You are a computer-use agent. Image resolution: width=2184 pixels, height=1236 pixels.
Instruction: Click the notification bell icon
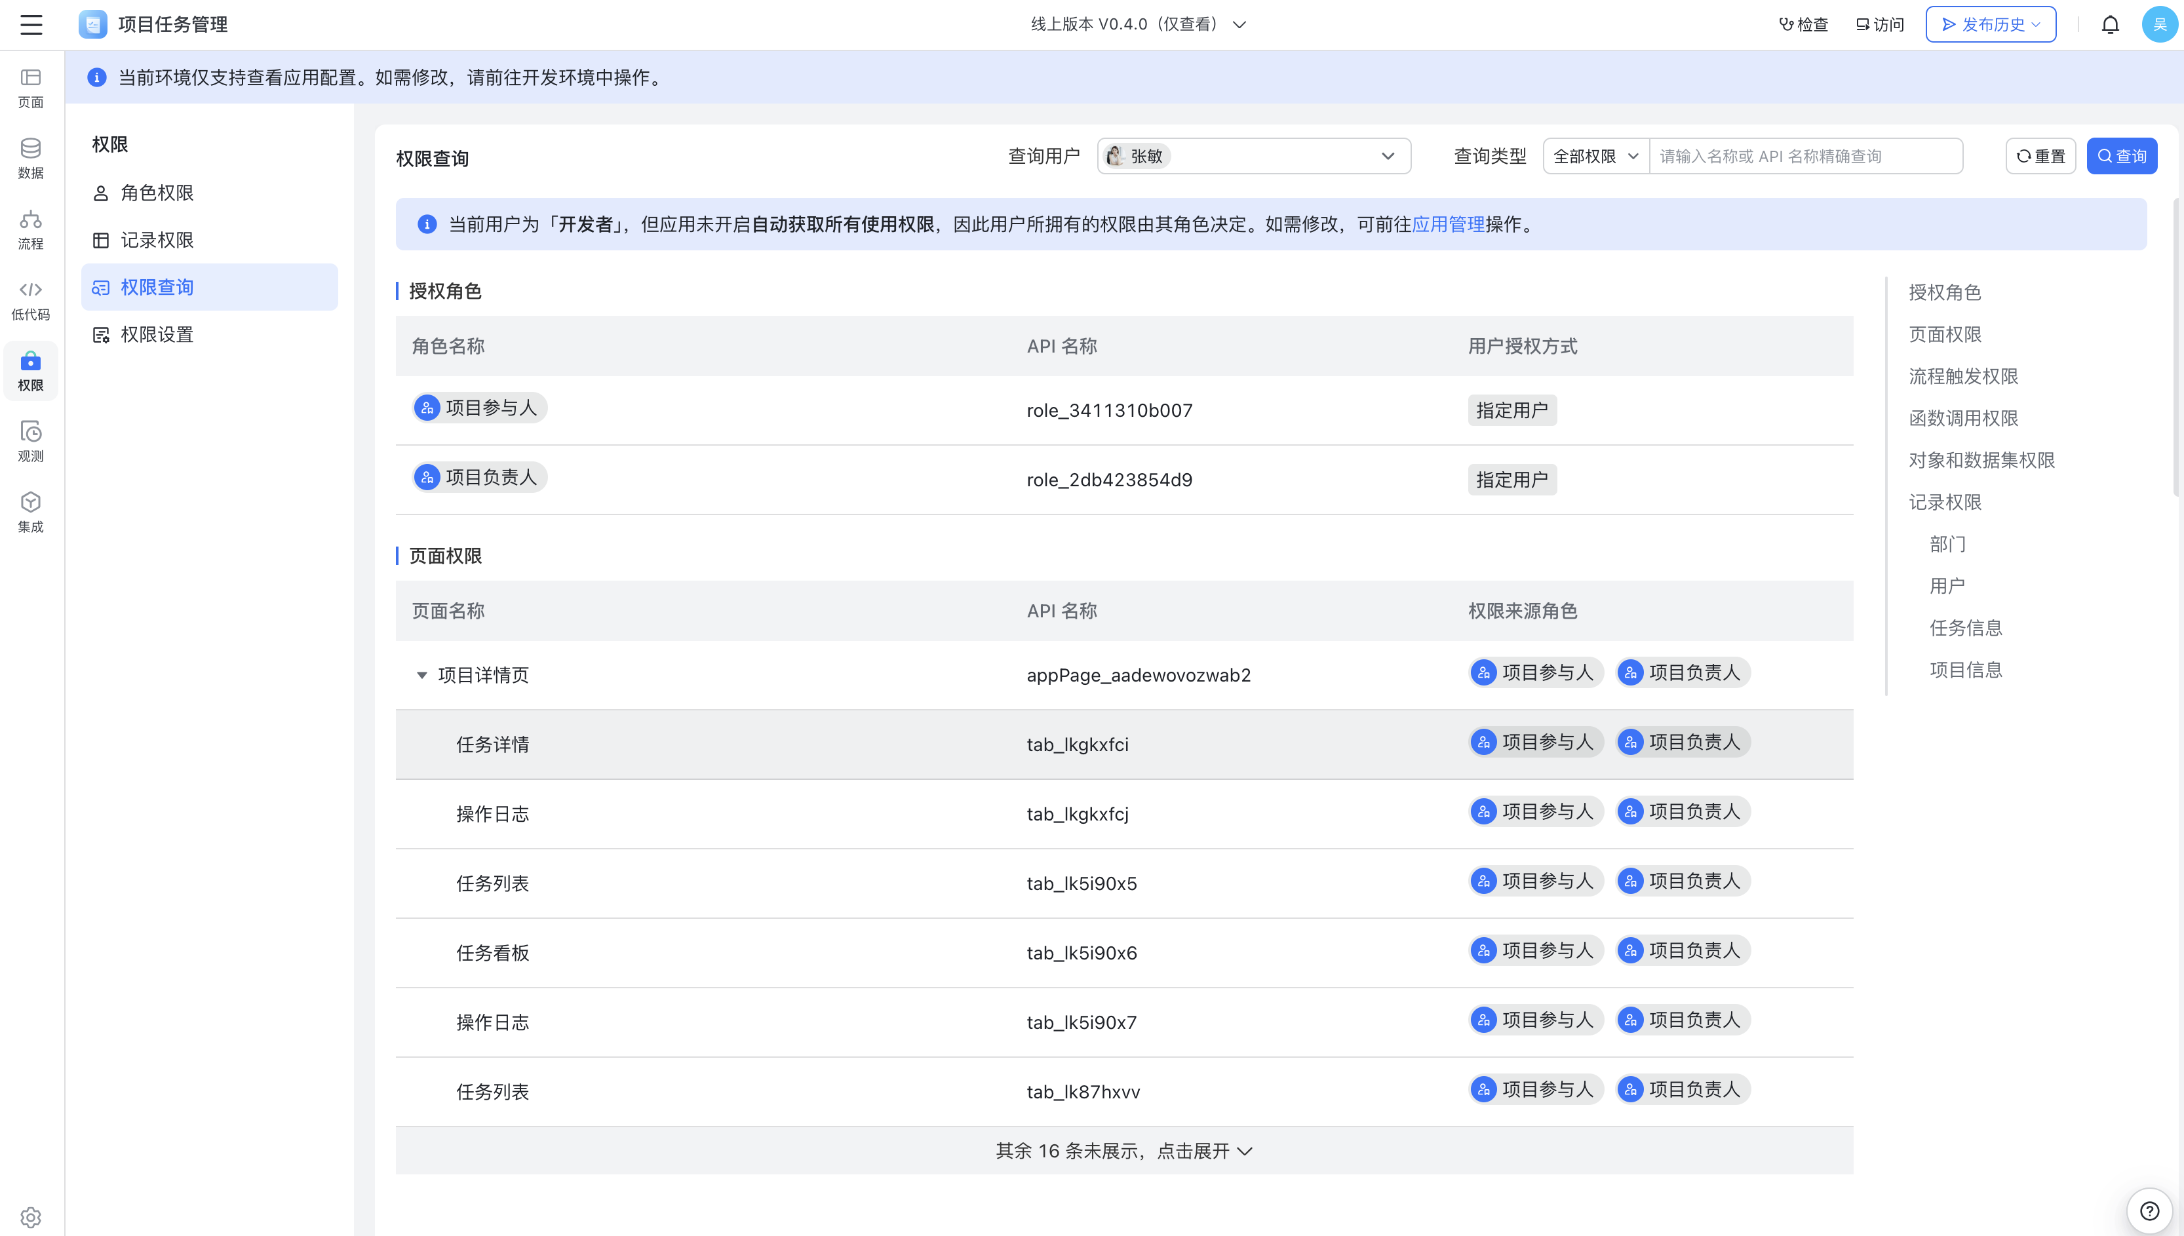[2110, 25]
